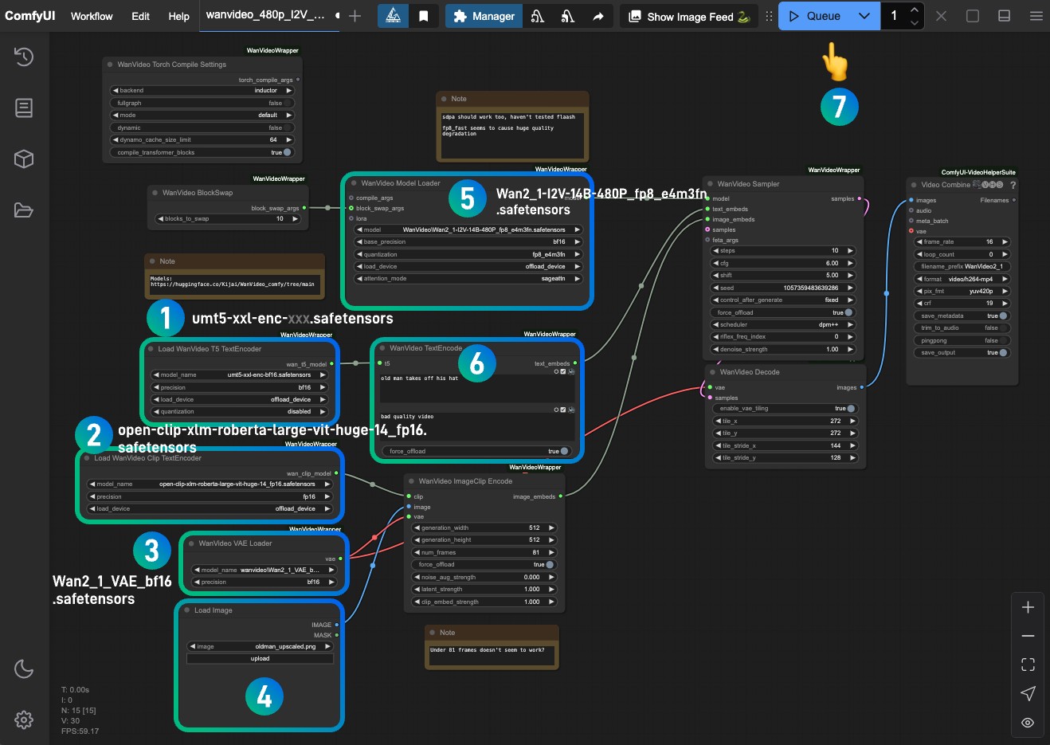Screen dimensions: 1050x745
Task: Add a new workflow tab with plus
Action: 355,16
